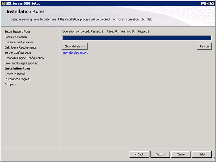
Task: Select Database Engine Configuration step
Action: pos(24,58)
